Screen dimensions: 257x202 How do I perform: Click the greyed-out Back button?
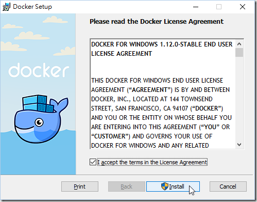pyautogui.click(x=127, y=187)
